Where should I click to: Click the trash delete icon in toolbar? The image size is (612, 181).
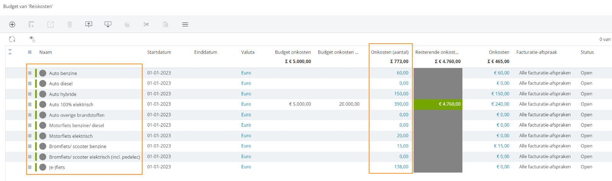tap(70, 24)
